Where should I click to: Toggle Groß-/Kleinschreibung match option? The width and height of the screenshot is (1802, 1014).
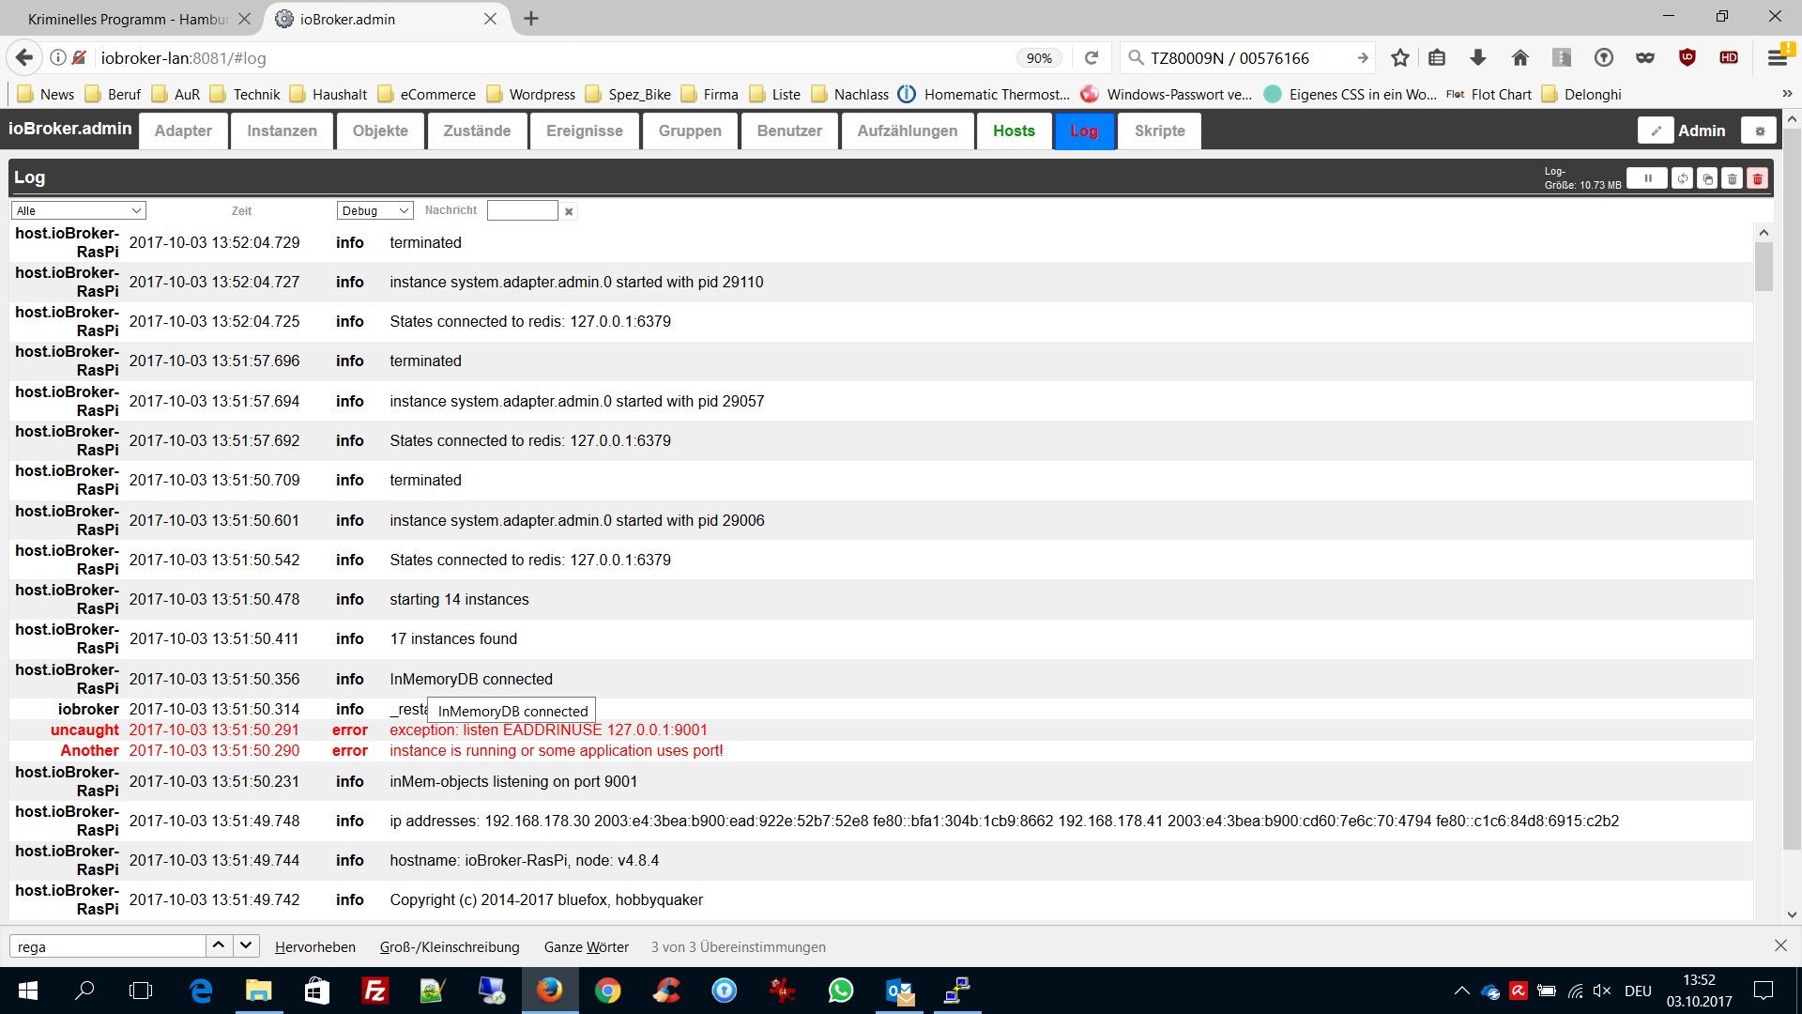click(449, 946)
